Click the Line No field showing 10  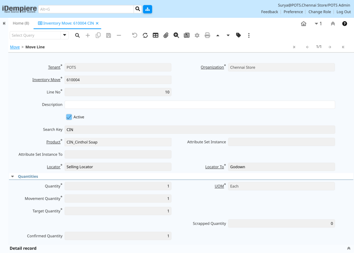click(x=118, y=92)
